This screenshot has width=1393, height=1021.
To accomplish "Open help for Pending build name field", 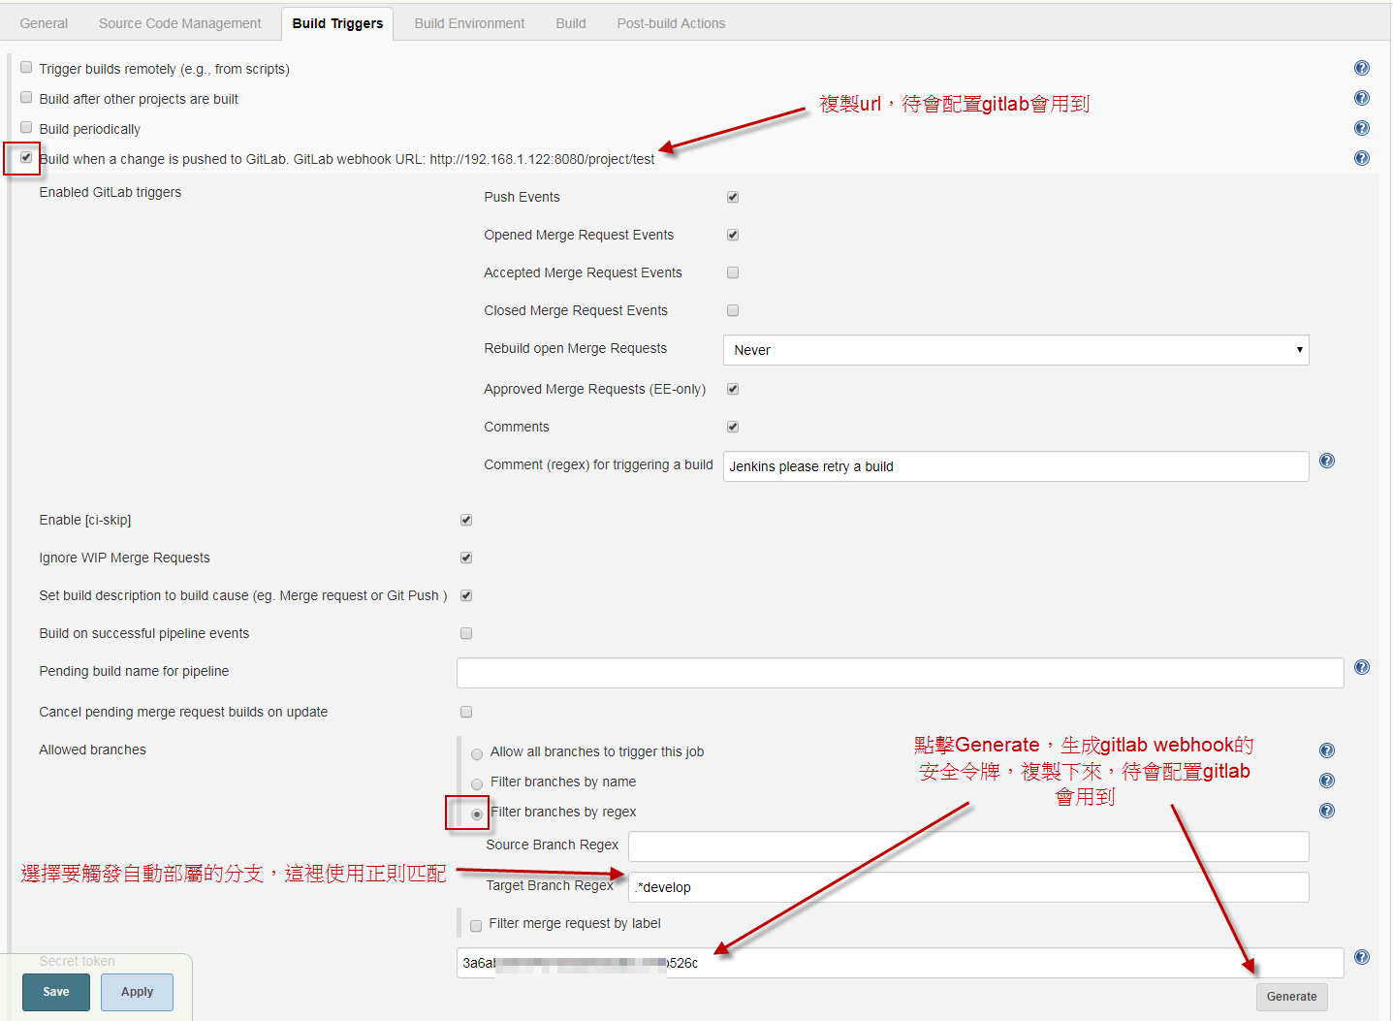I will tap(1362, 667).
